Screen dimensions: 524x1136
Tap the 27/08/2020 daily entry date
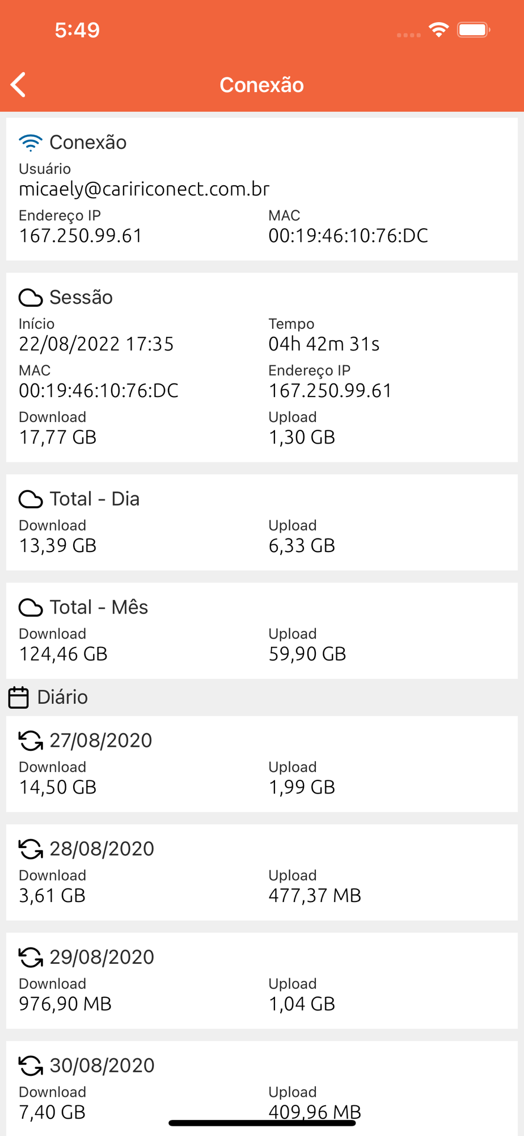point(101,740)
